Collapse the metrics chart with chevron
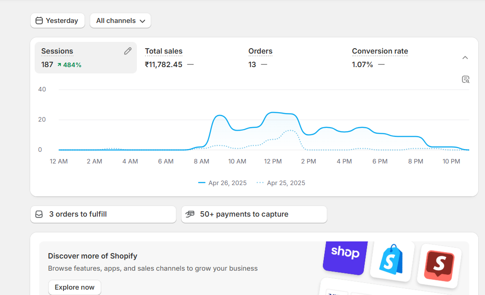The image size is (485, 295). [465, 58]
